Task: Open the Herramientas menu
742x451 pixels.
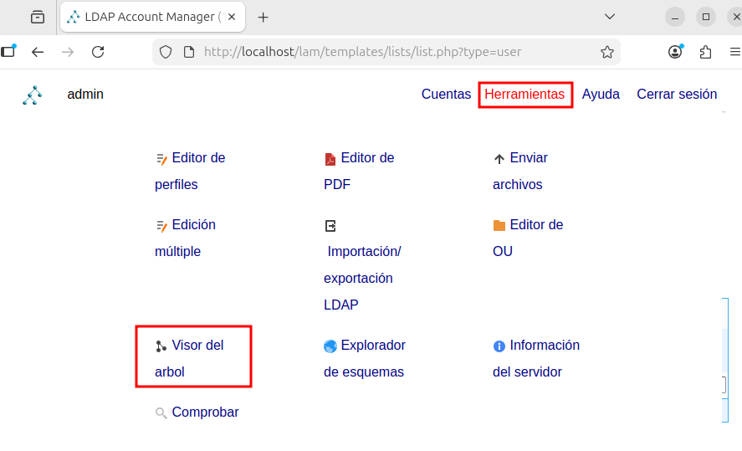Action: [525, 95]
